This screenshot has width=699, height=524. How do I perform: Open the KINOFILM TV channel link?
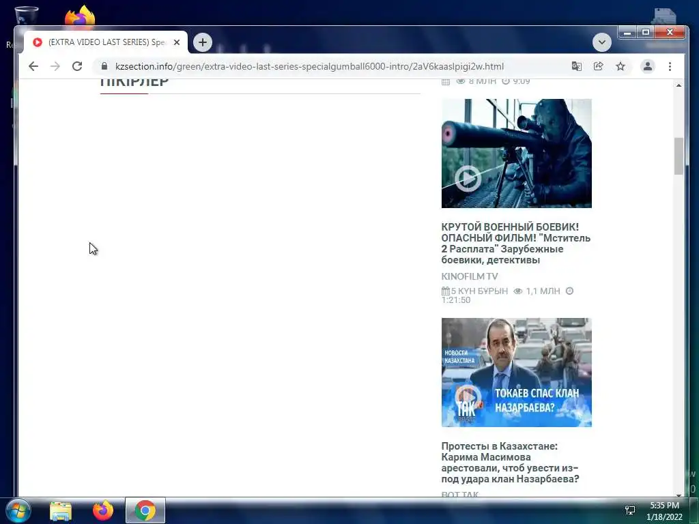point(470,276)
